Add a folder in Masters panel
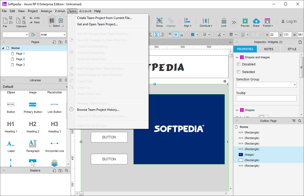 point(61,171)
